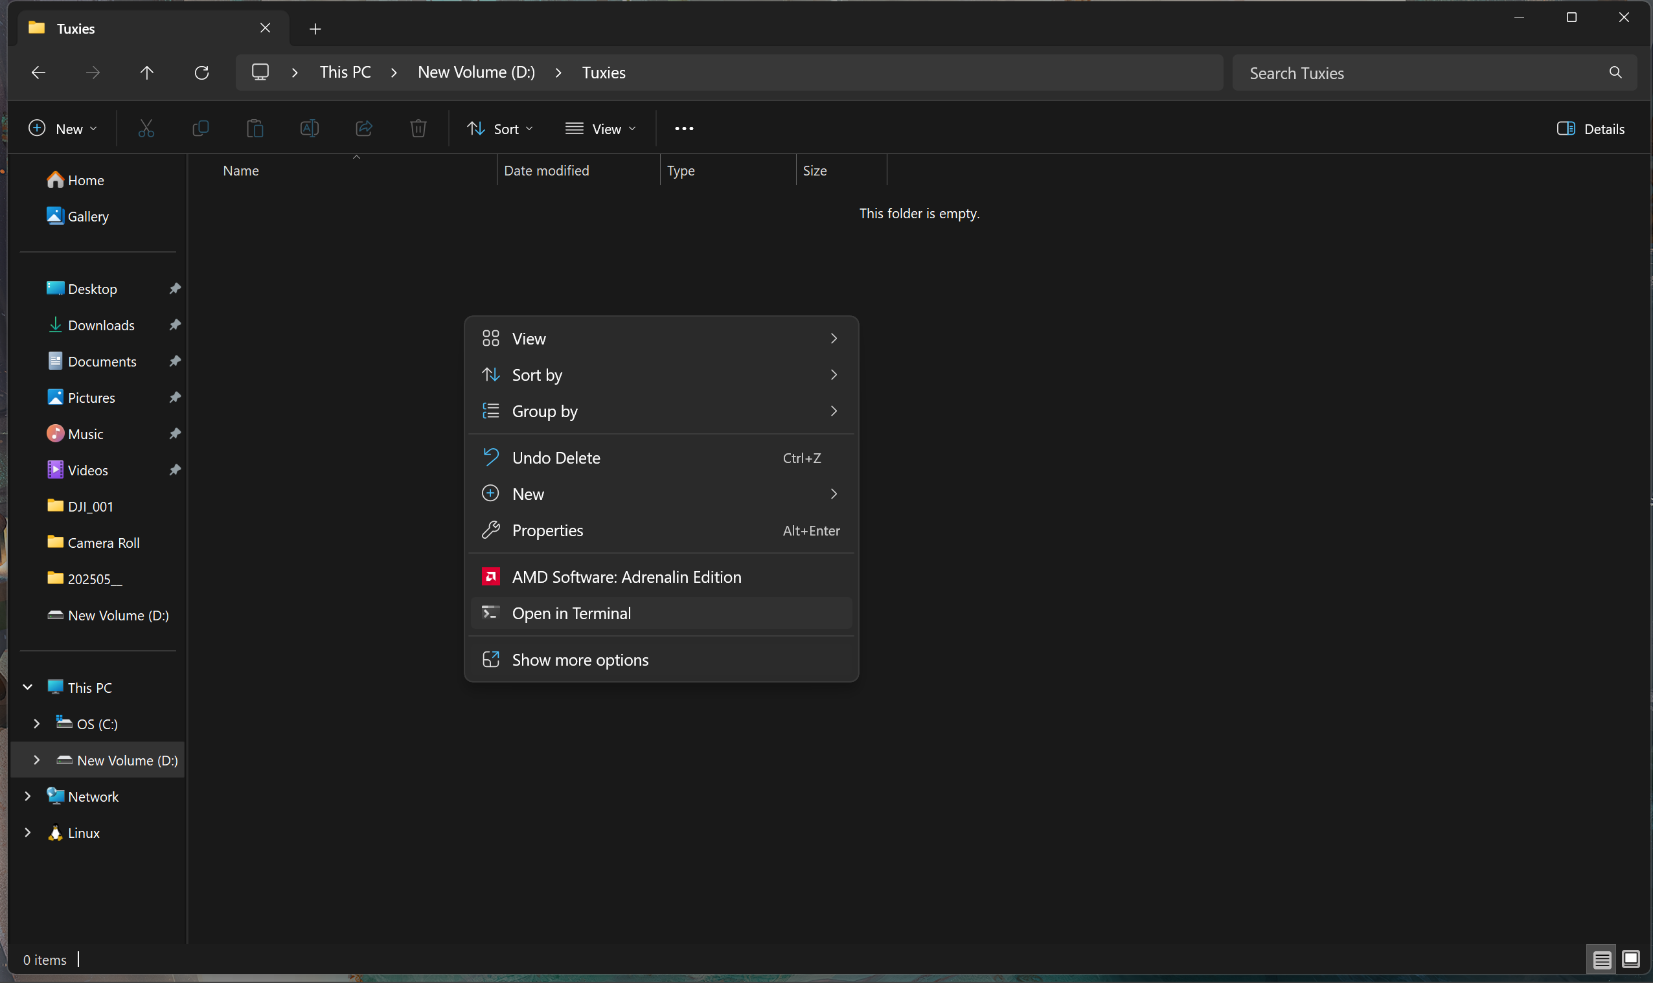Click the Share toolbar icon
Image resolution: width=1653 pixels, height=983 pixels.
(x=364, y=128)
